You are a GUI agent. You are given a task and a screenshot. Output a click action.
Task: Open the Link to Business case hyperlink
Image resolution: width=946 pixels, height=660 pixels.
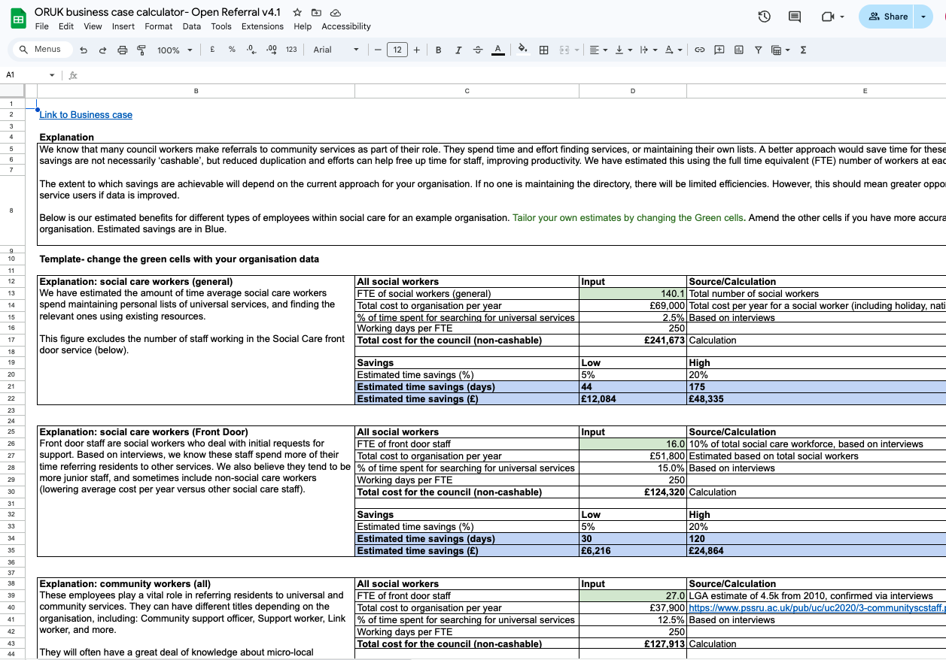point(86,115)
